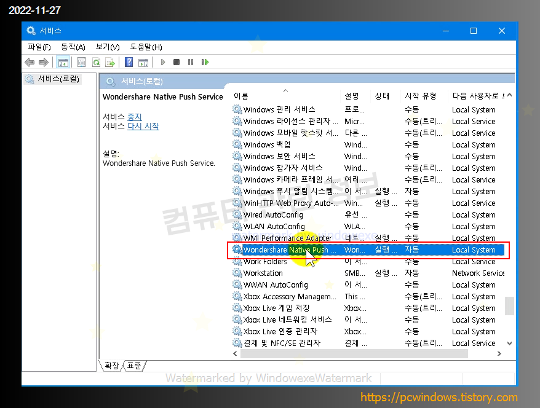Select the WinHTTP Web Proxy Auto service

(368, 203)
